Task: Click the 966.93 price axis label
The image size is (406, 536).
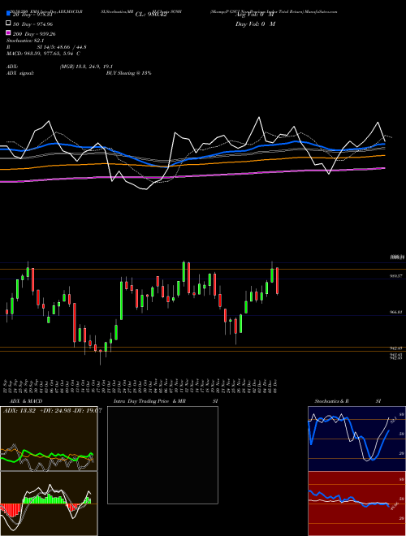Action: click(396, 312)
